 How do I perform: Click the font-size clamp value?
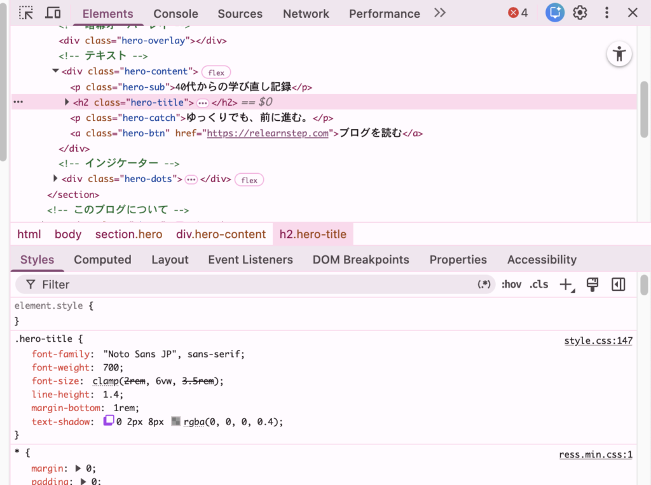coord(158,381)
